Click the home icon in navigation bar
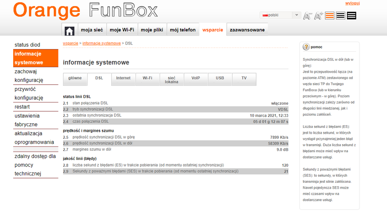 (69, 30)
